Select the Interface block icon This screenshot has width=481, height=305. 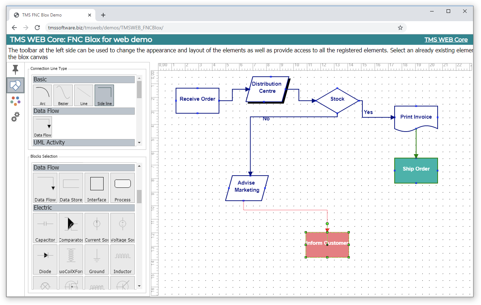click(96, 187)
